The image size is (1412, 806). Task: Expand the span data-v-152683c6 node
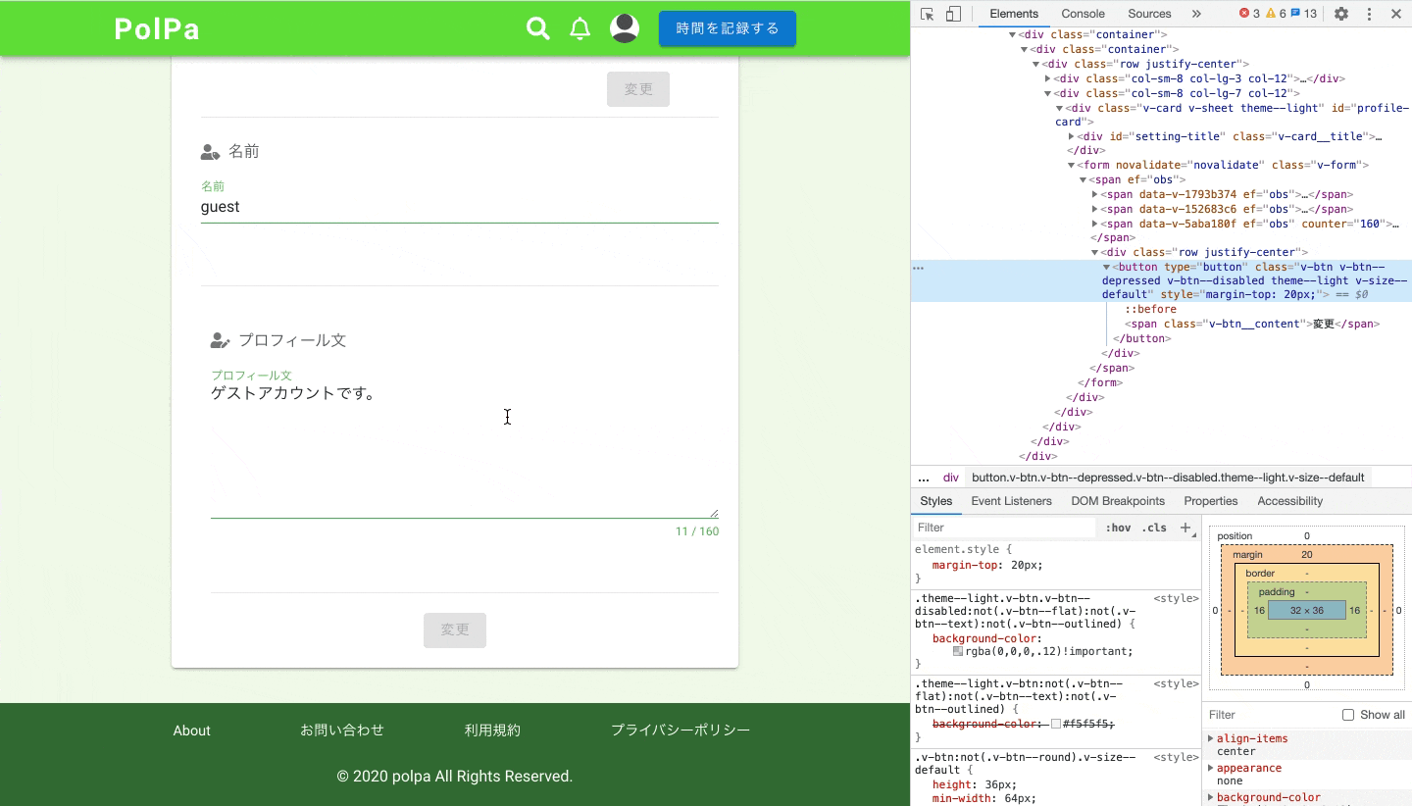tap(1095, 209)
